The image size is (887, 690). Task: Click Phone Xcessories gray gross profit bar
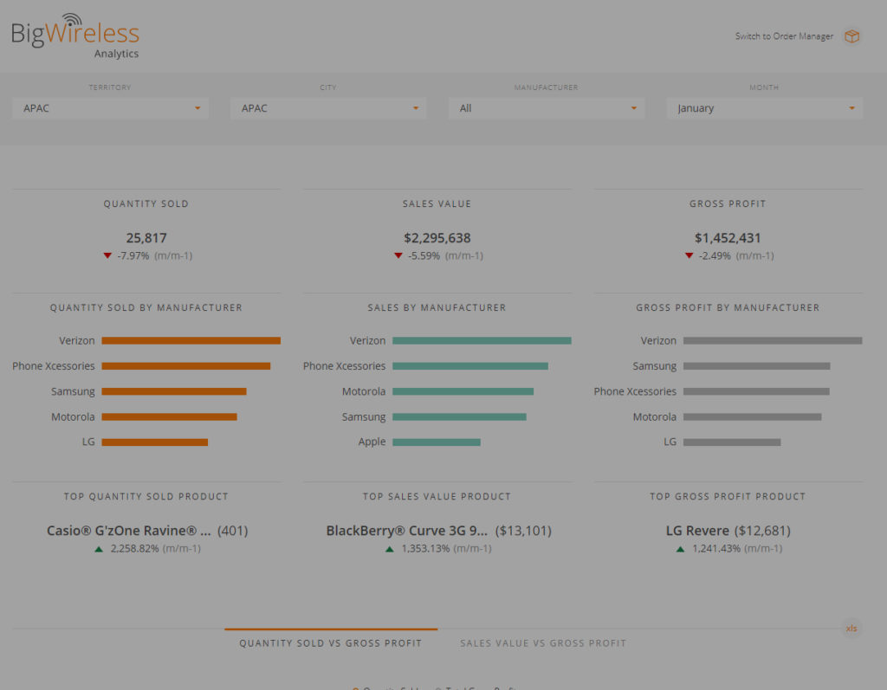coord(756,391)
